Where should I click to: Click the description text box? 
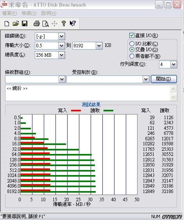pos(88,93)
